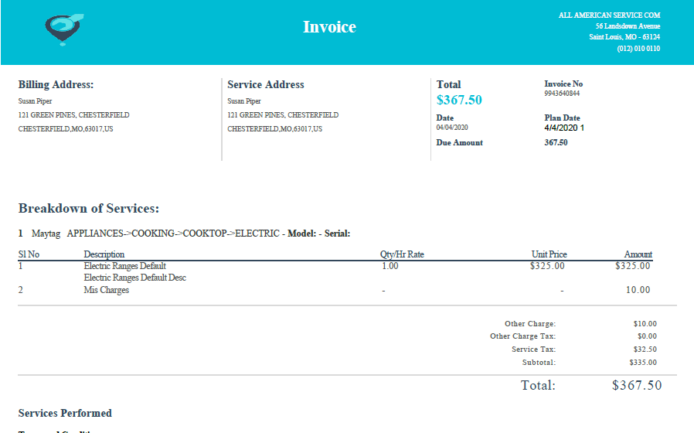Image resolution: width=694 pixels, height=433 pixels.
Task: Click the Mis Charges description
Action: [x=106, y=290]
